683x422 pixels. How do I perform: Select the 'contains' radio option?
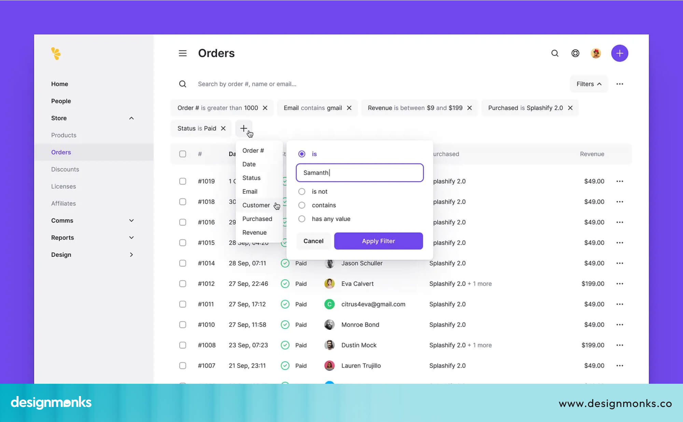coord(302,205)
